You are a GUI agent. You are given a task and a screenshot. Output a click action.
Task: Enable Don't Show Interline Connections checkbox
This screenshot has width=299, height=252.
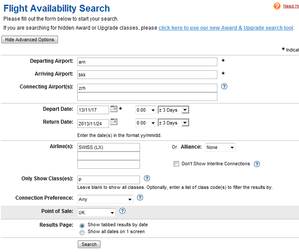[x=176, y=164]
